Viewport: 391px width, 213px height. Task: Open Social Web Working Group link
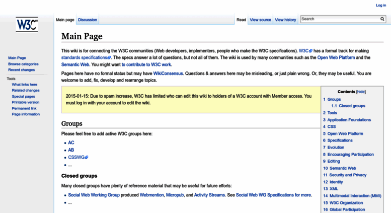point(94,195)
